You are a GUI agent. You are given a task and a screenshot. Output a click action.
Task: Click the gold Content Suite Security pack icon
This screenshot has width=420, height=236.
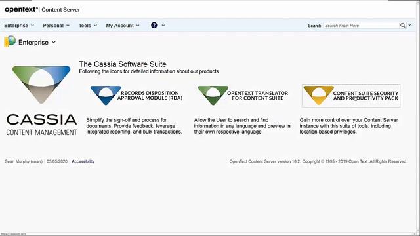[318, 95]
